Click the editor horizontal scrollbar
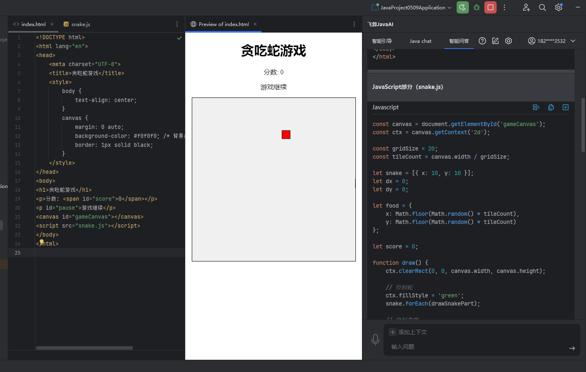This screenshot has width=586, height=372. click(x=84, y=348)
